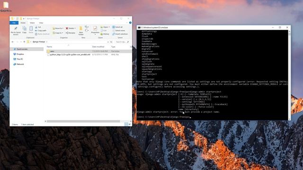
Task: Expand the django-freeipa breadcrumb chevron
Action: point(46,42)
